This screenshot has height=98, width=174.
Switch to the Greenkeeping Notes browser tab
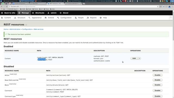[21, 4]
